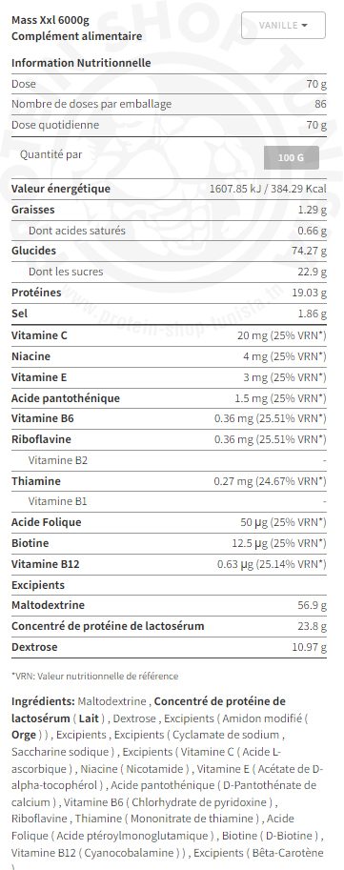Screen dimensions: 344x870
Task: Click the 100 G quantity button
Action: [x=292, y=157]
